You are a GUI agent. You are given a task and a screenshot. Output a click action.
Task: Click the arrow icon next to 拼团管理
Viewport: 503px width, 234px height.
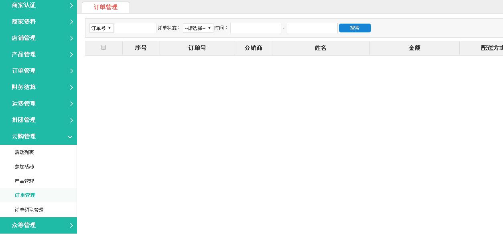71,120
